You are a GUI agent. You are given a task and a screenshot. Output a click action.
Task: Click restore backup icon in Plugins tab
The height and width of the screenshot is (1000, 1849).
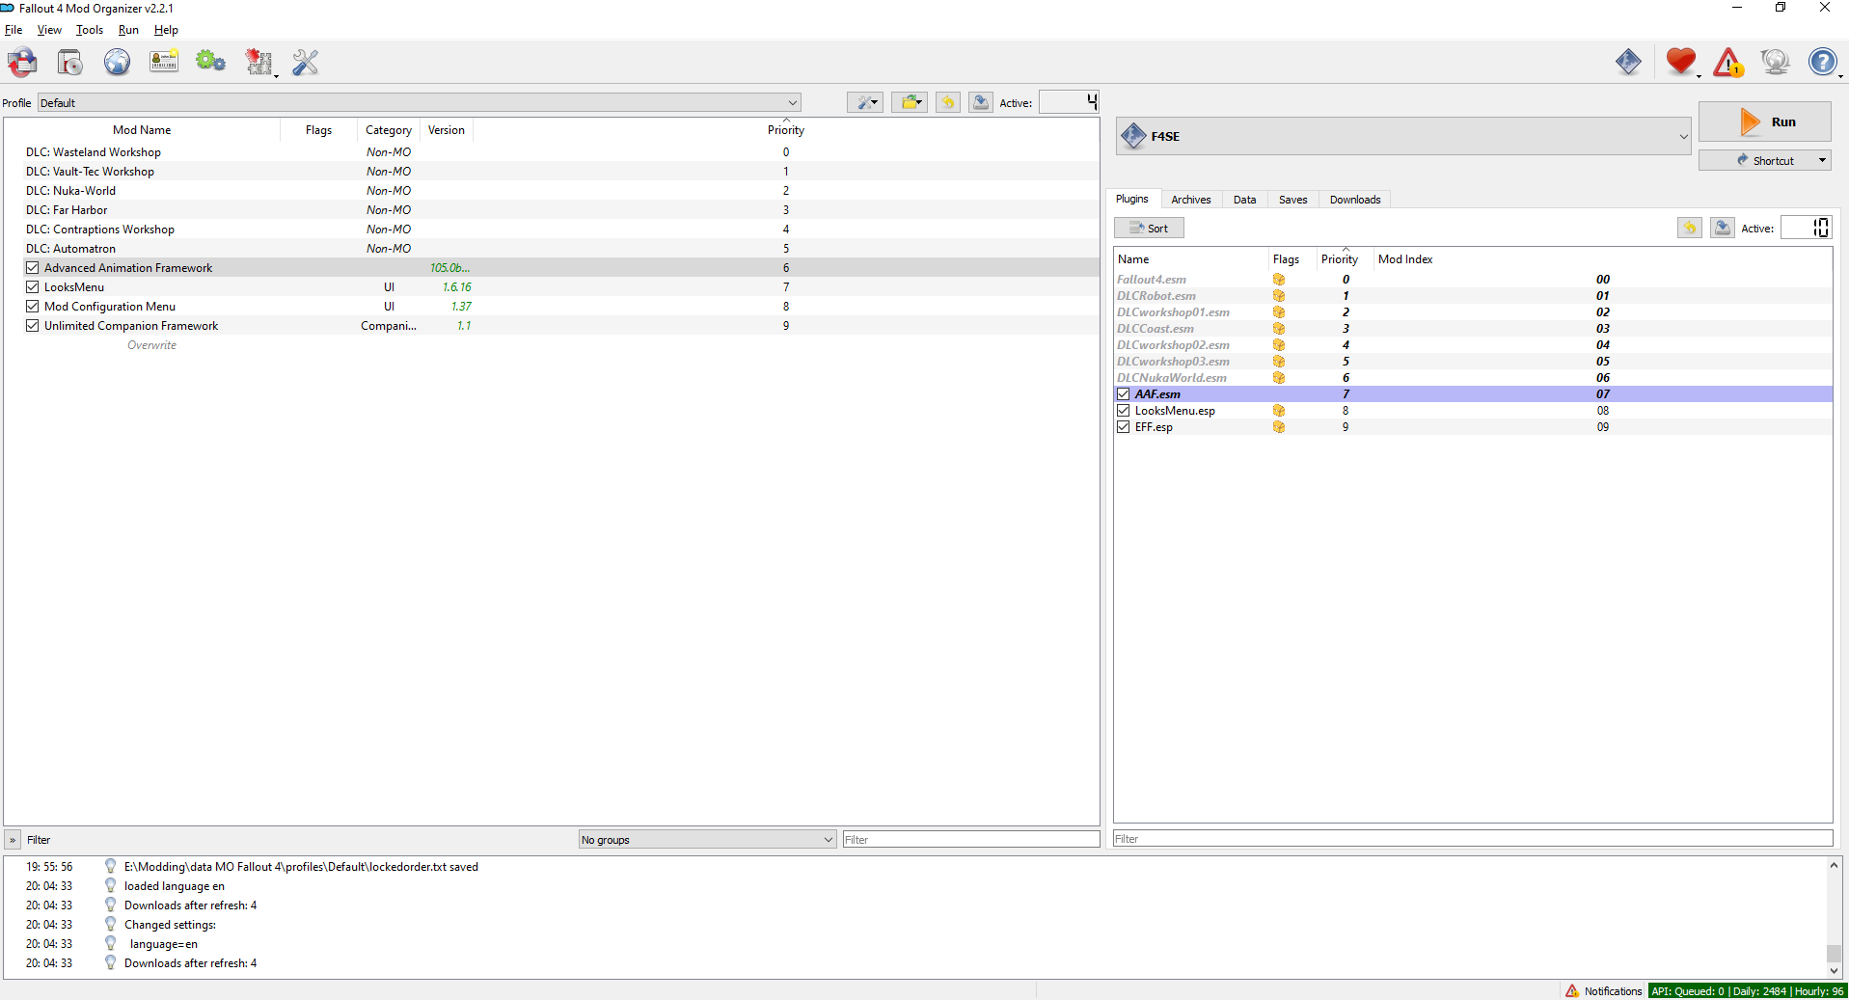tap(1690, 228)
